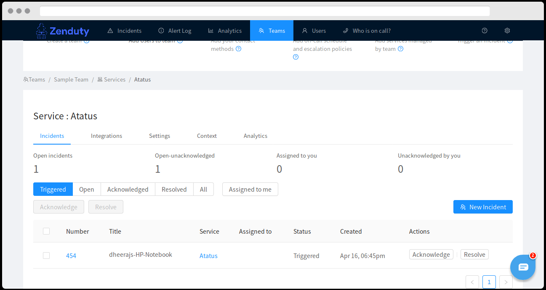Screen dimensions: 546x290
Task: Click the Zenduty logo
Action: tap(63, 31)
